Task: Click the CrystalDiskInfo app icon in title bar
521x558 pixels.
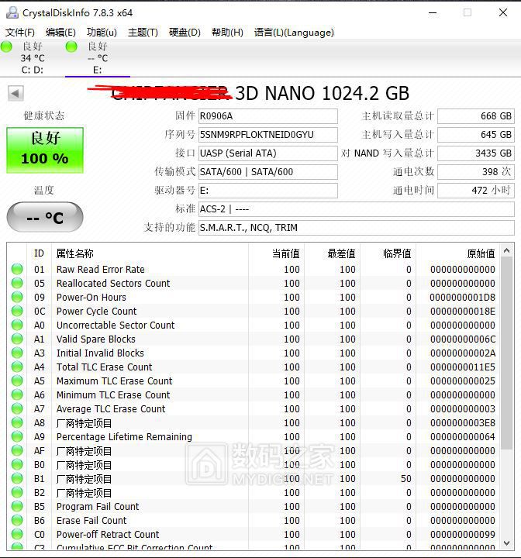Action: coord(12,13)
